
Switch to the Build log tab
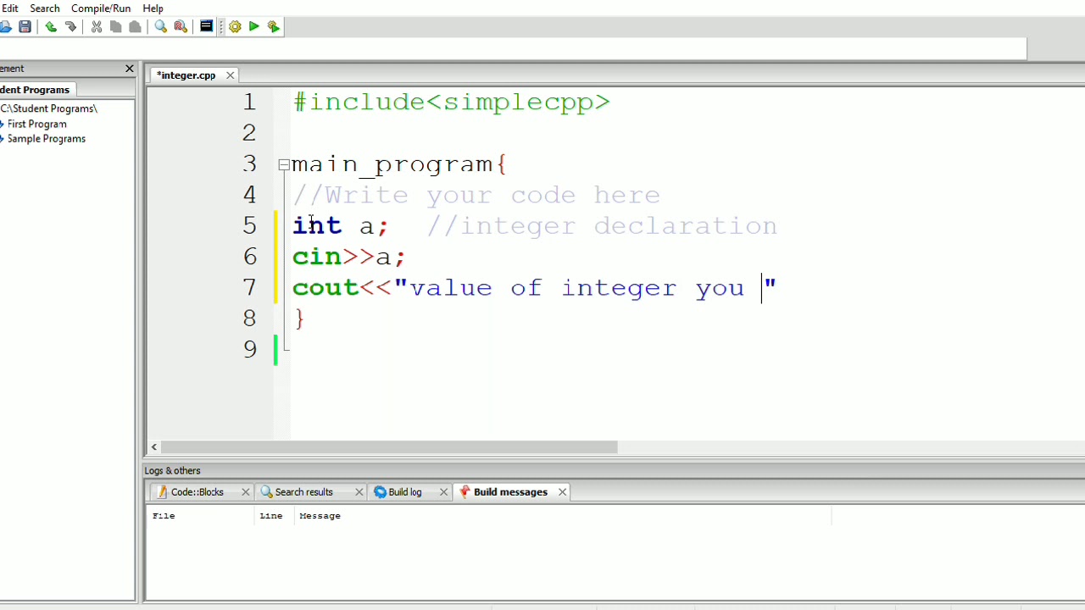(405, 492)
